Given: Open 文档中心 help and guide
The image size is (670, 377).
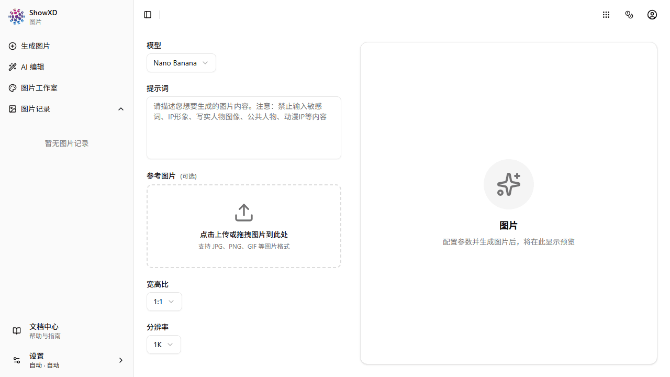Looking at the screenshot, I should point(43,330).
